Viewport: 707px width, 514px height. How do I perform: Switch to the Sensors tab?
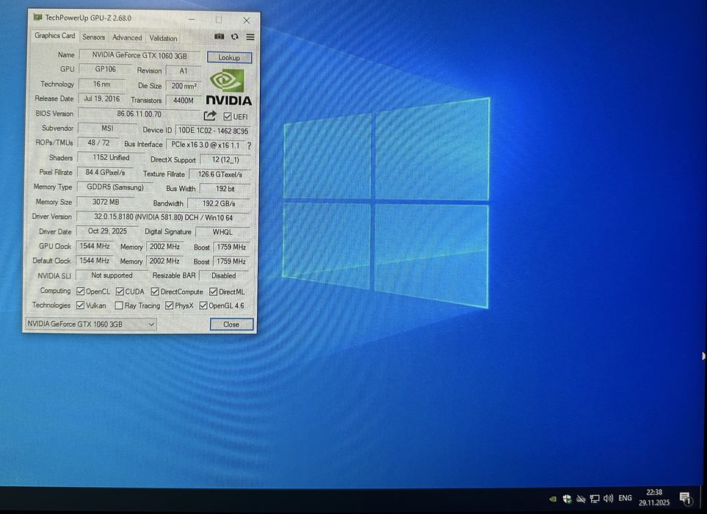pyautogui.click(x=93, y=37)
